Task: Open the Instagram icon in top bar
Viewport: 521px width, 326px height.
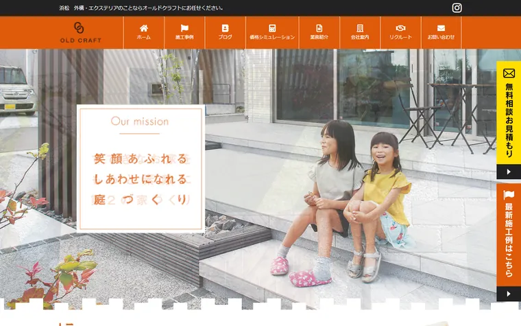Action: [x=457, y=8]
